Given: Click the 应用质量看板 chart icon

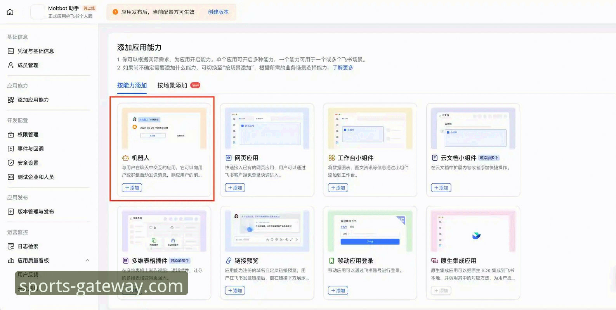Looking at the screenshot, I should (x=11, y=260).
